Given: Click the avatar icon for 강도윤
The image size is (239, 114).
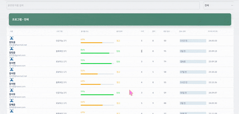Looking at the screenshot, I should pyautogui.click(x=11, y=38).
